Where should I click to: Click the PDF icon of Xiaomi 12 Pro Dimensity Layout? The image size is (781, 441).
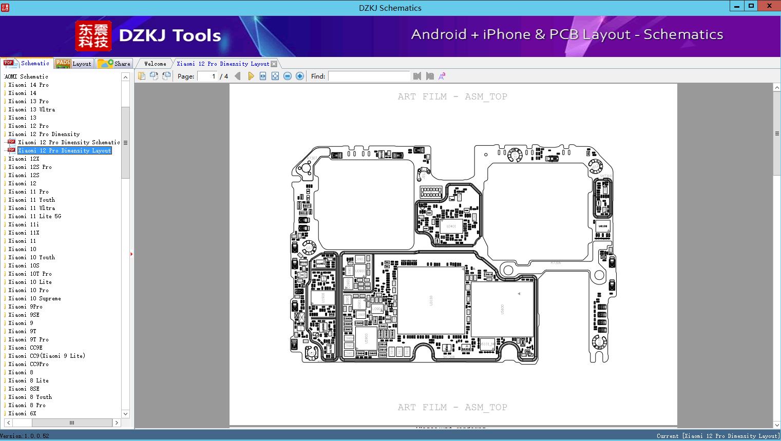click(11, 150)
